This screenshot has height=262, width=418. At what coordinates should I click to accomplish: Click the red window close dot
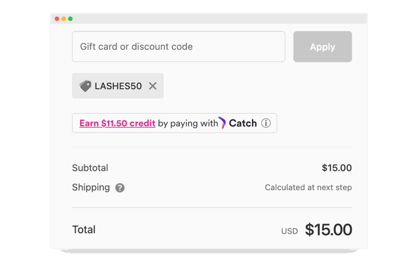[x=57, y=19]
